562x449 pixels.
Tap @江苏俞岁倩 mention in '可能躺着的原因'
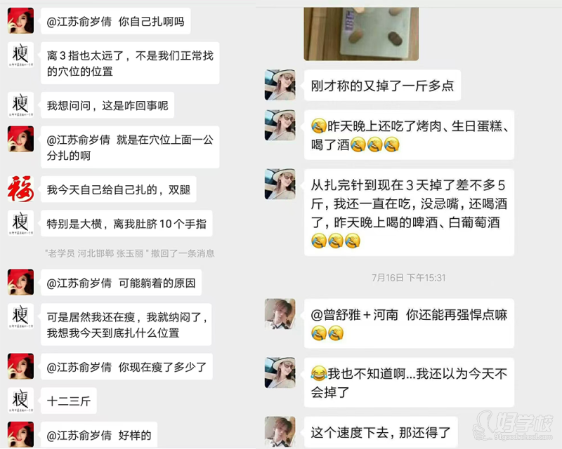(79, 283)
